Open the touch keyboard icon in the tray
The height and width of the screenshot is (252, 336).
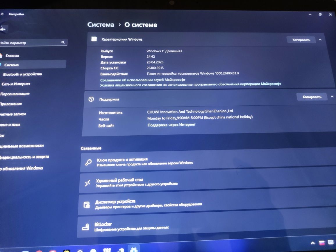pyautogui.click(x=331, y=242)
